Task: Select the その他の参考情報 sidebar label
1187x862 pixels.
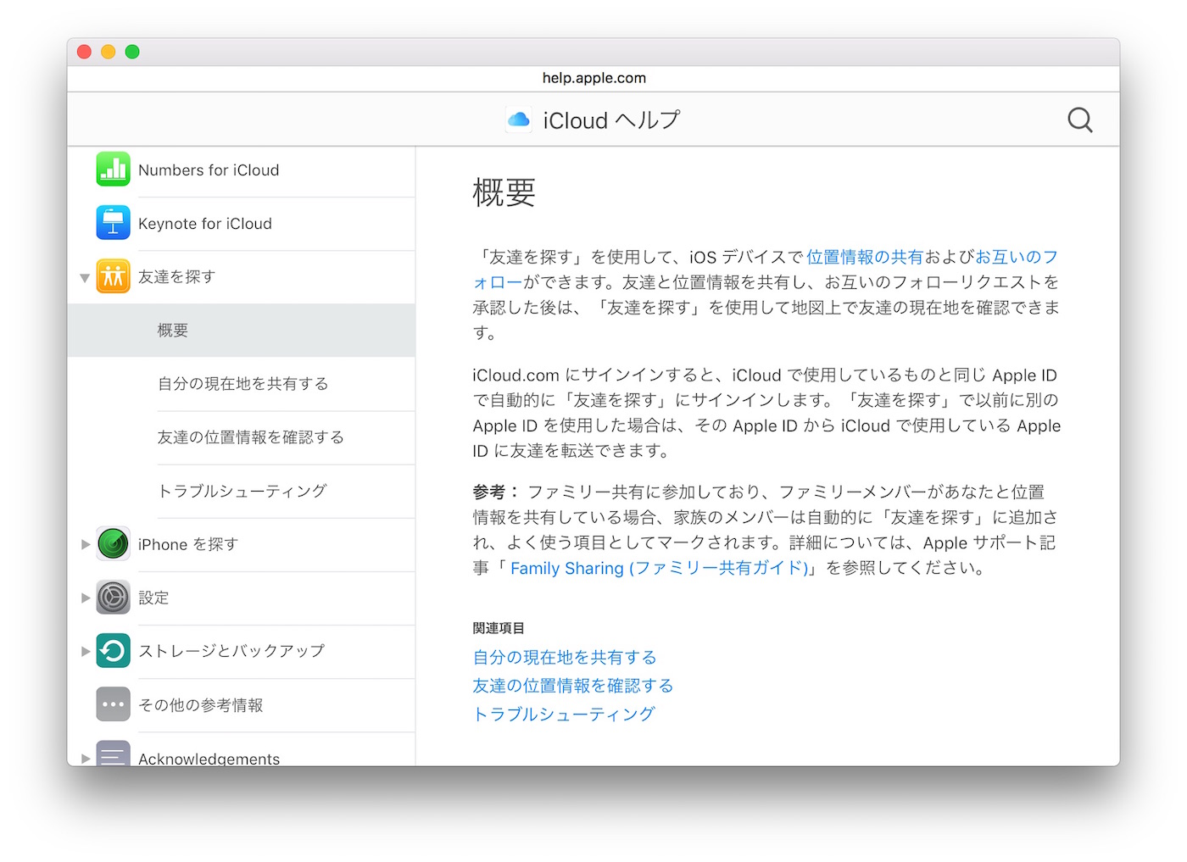Action: click(x=200, y=704)
